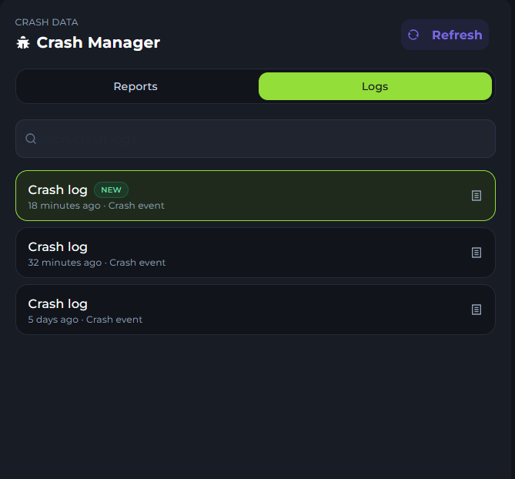Open the Crash log title marked NEW

point(58,189)
